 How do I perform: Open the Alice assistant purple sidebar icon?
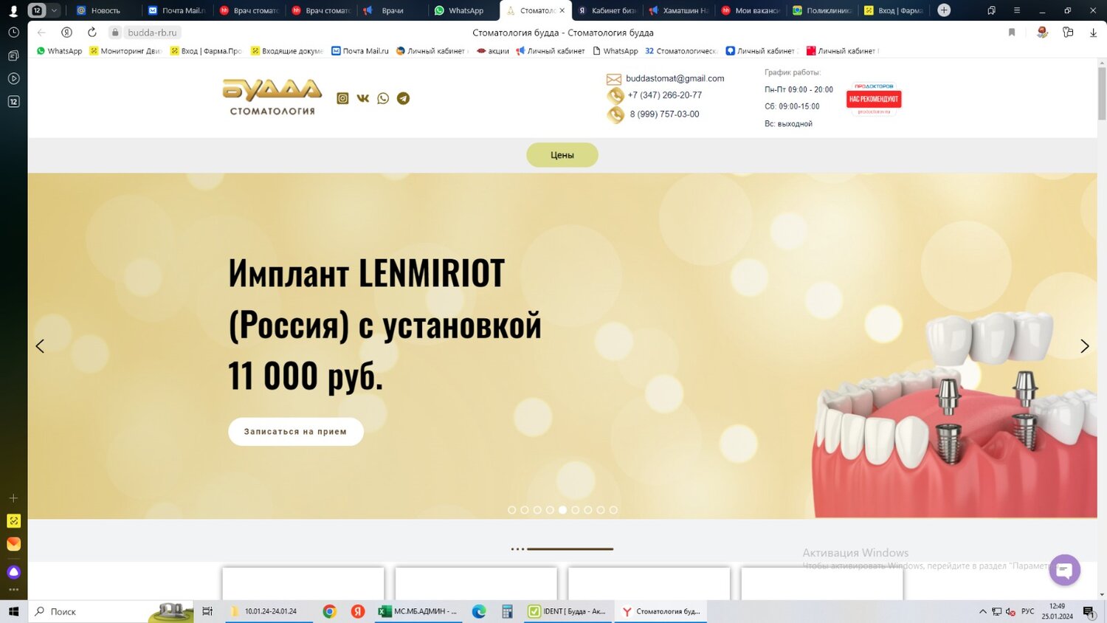[x=13, y=572]
